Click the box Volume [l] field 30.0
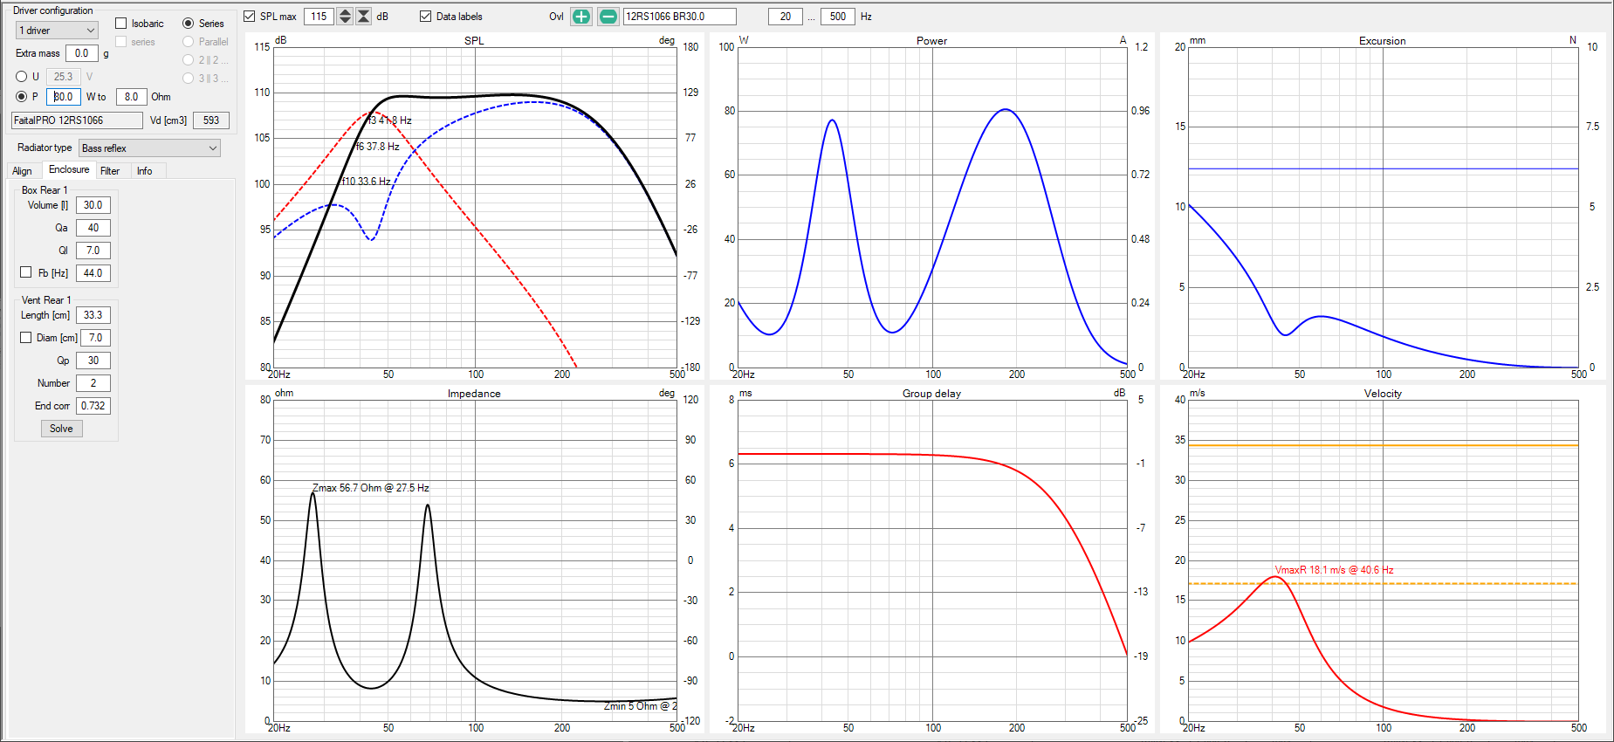Viewport: 1614px width, 742px height. pos(93,205)
